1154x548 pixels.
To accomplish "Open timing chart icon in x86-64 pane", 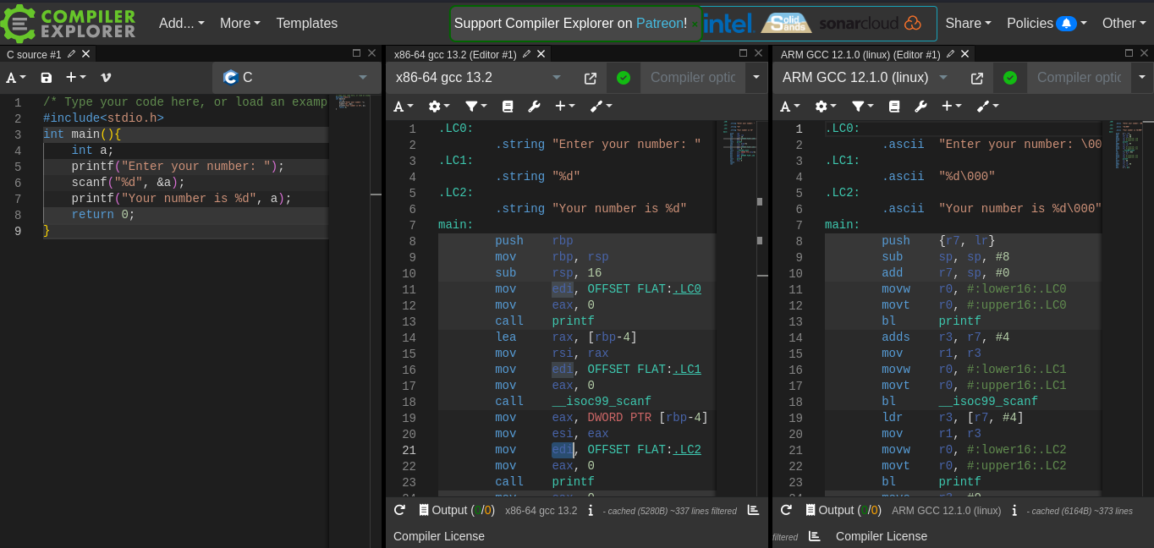I will [x=753, y=510].
